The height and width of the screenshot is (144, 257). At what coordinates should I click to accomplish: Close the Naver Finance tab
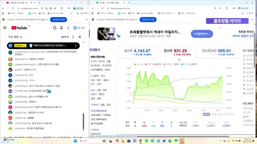(x=124, y=3)
